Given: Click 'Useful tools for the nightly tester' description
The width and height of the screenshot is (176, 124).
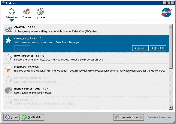Looking at the screenshot, I should click(33, 93).
